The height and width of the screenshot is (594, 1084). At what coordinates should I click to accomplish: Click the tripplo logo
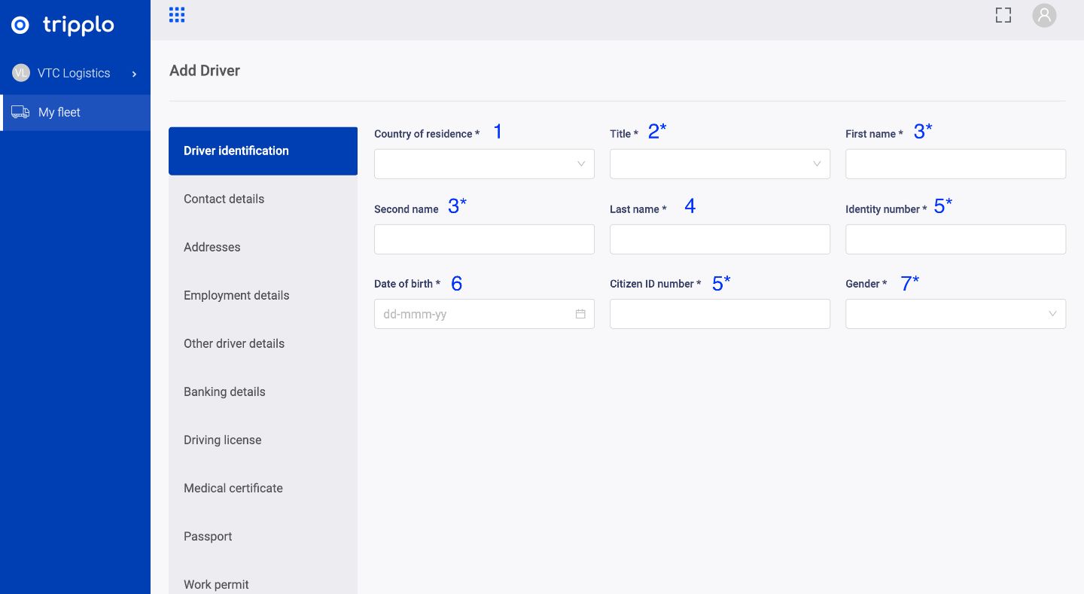pyautogui.click(x=63, y=26)
